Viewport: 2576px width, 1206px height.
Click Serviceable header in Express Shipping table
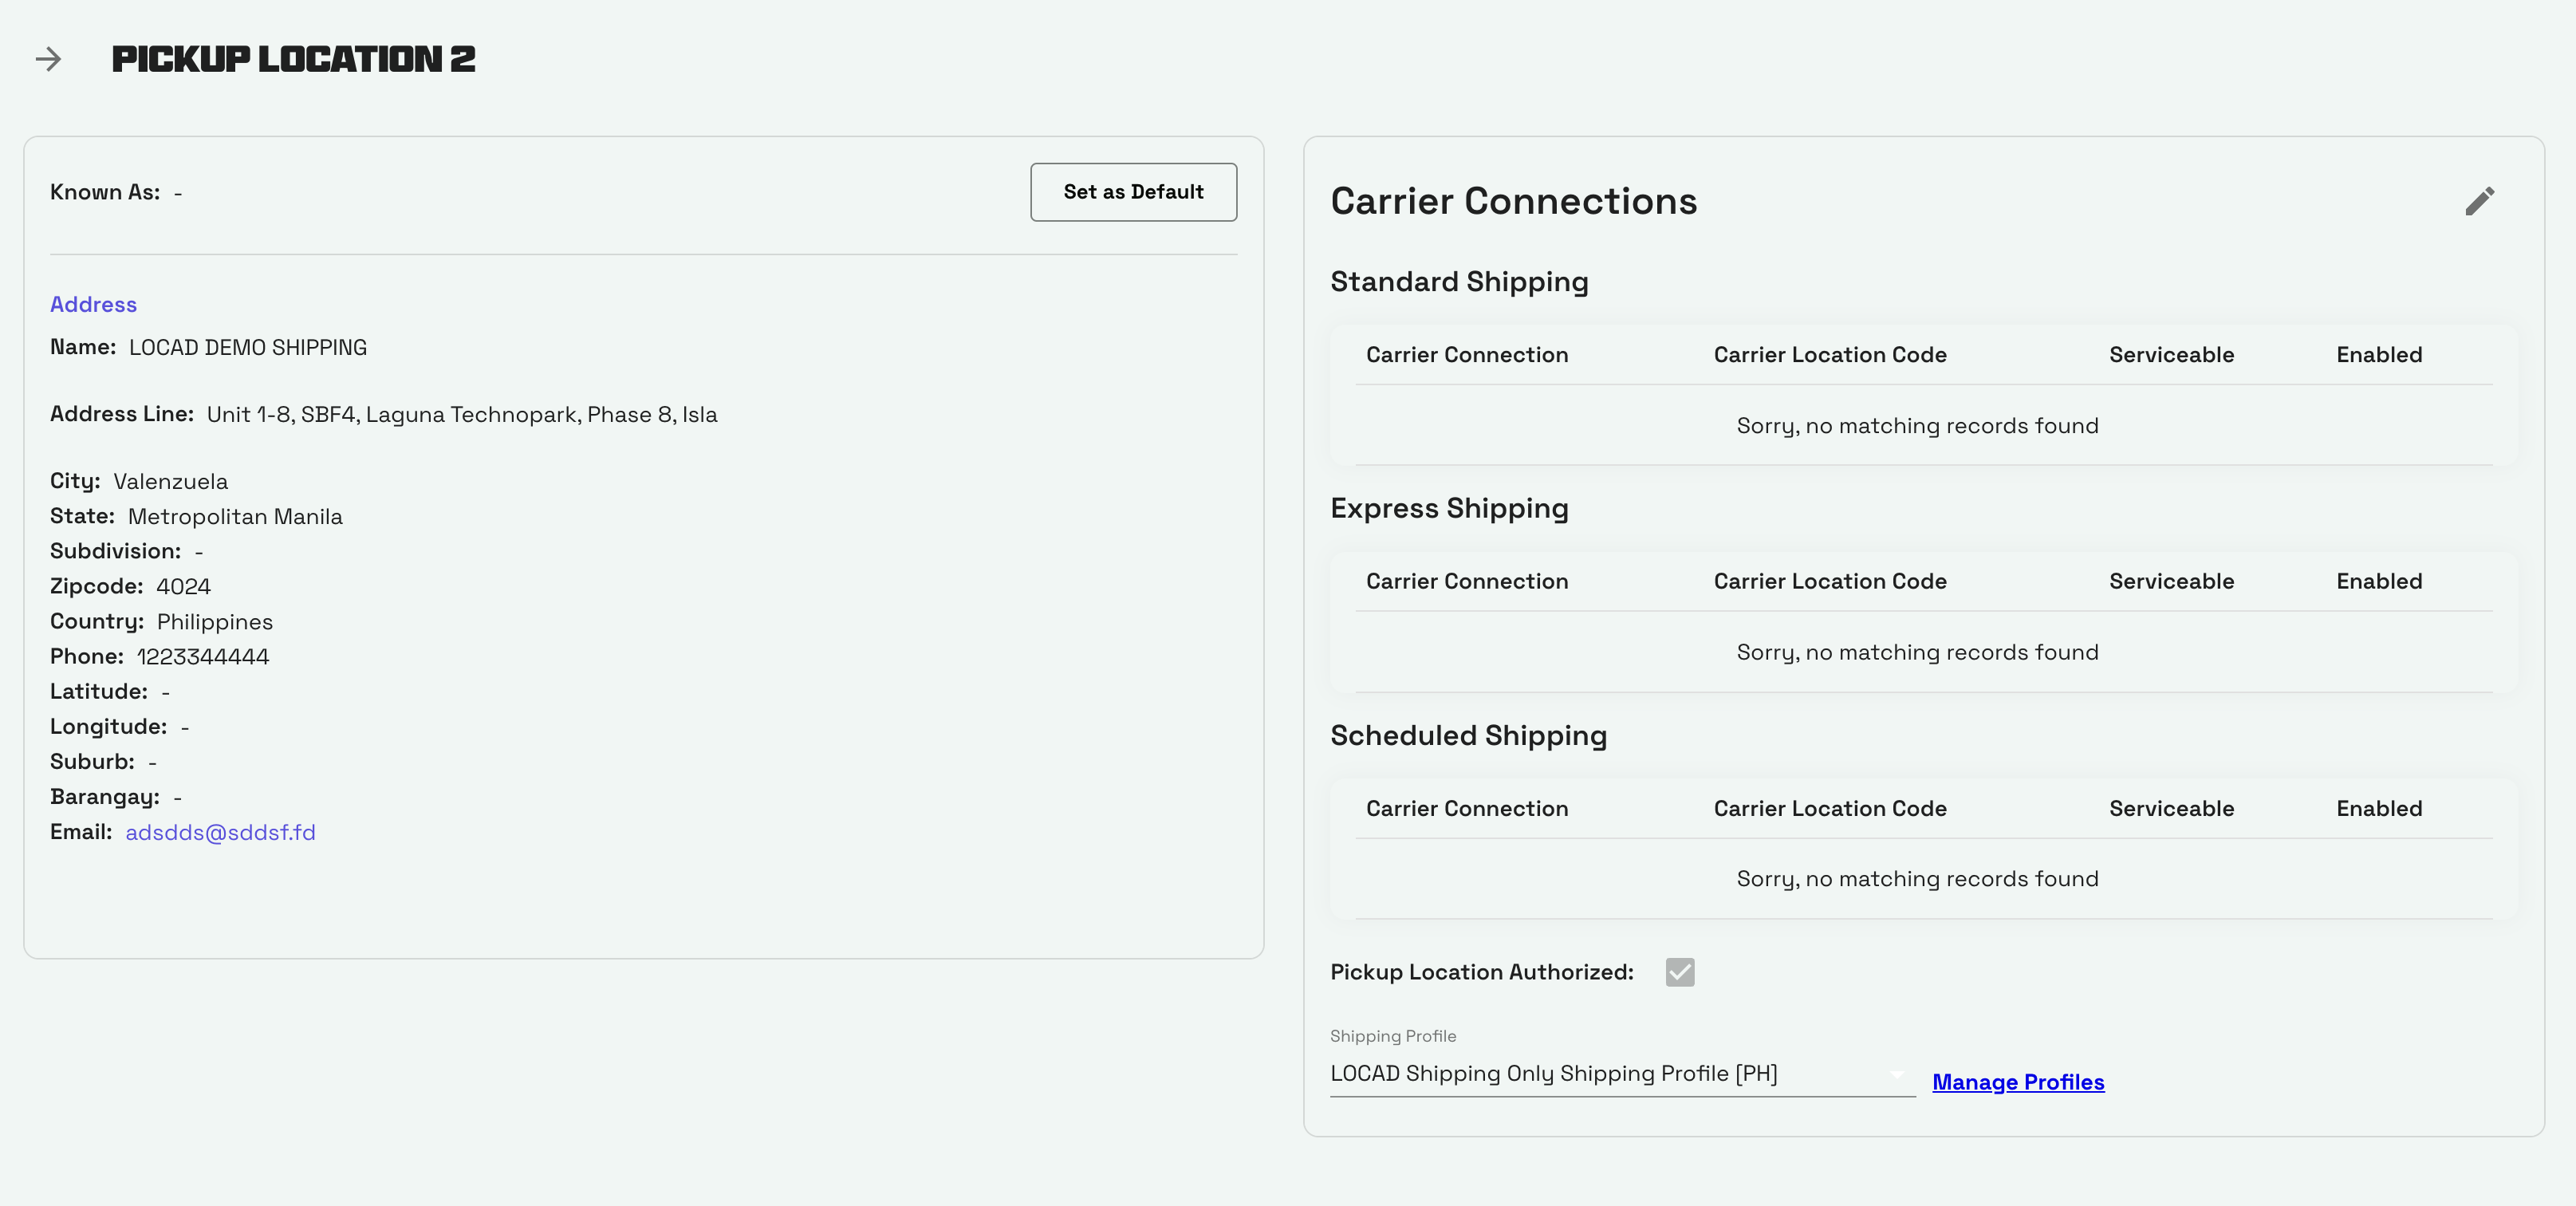coord(2170,581)
